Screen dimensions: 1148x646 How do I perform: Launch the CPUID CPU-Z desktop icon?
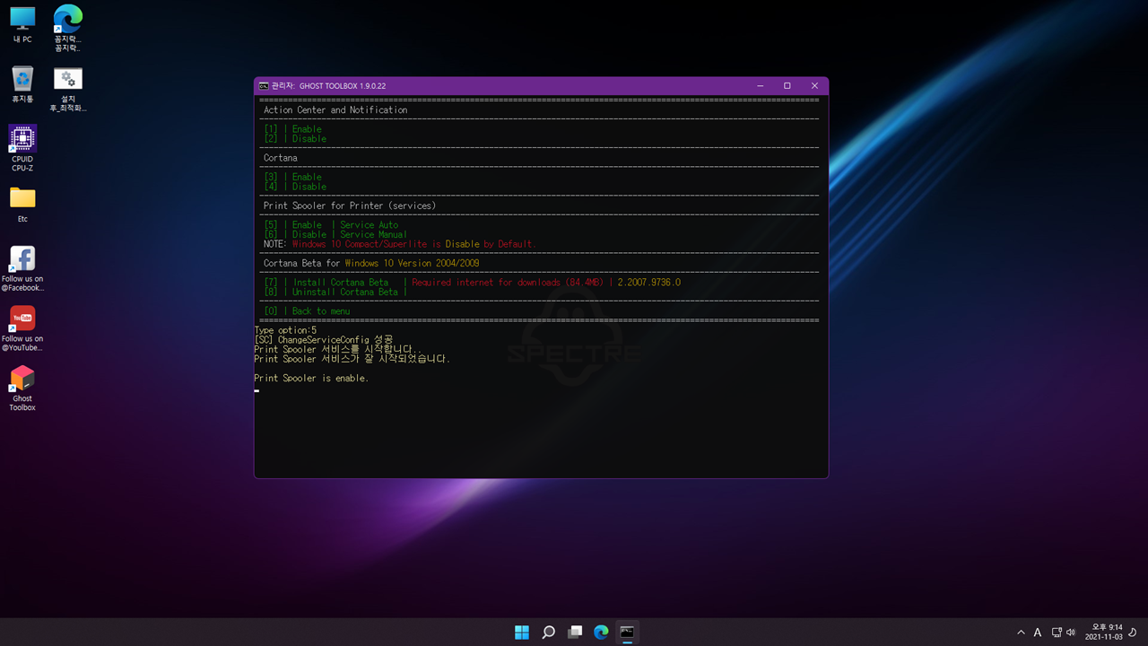tap(22, 148)
